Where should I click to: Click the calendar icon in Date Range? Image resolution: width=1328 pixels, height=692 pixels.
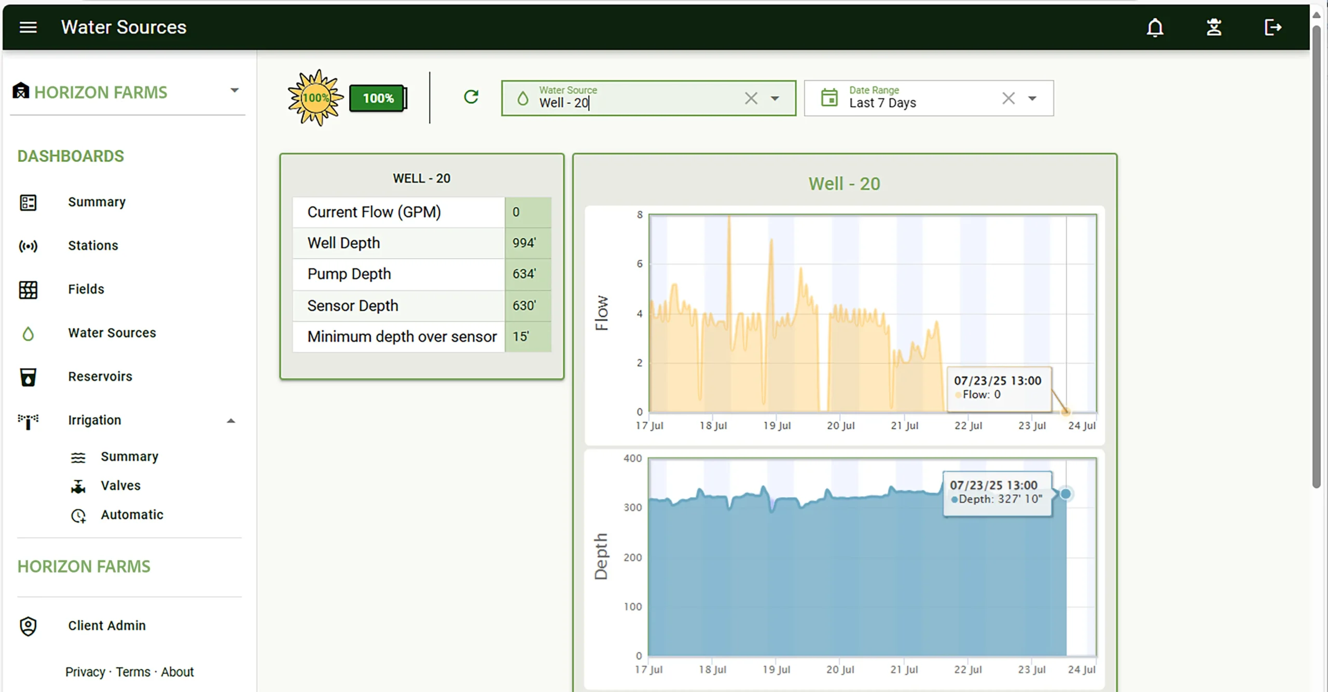point(829,98)
